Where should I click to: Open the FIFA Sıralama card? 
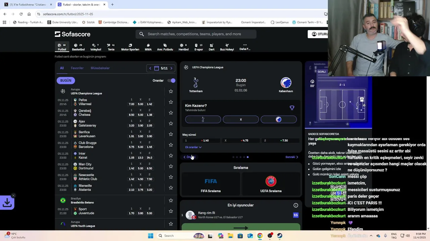pos(211,184)
